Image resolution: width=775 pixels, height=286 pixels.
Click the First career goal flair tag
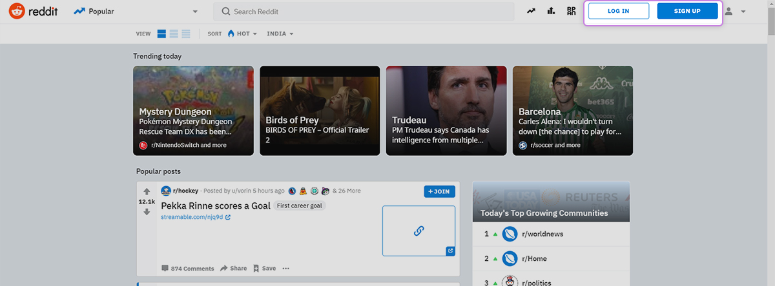pyautogui.click(x=300, y=205)
